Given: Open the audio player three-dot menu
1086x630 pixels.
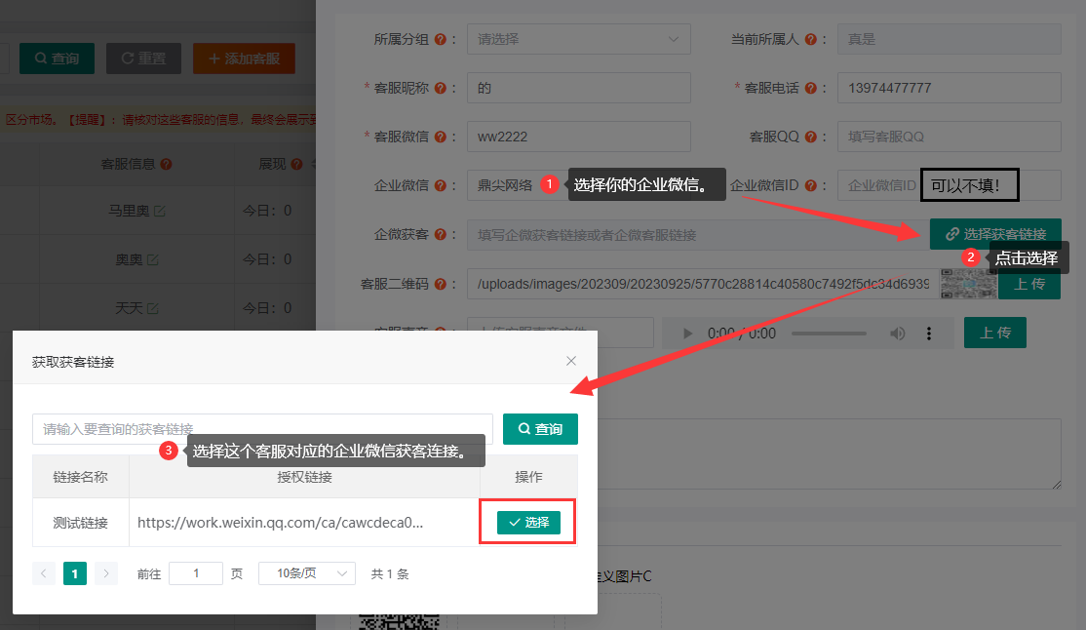Looking at the screenshot, I should click(929, 334).
